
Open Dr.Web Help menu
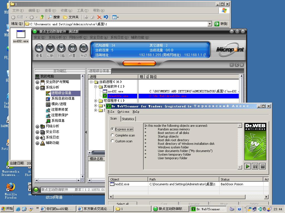click(x=136, y=111)
